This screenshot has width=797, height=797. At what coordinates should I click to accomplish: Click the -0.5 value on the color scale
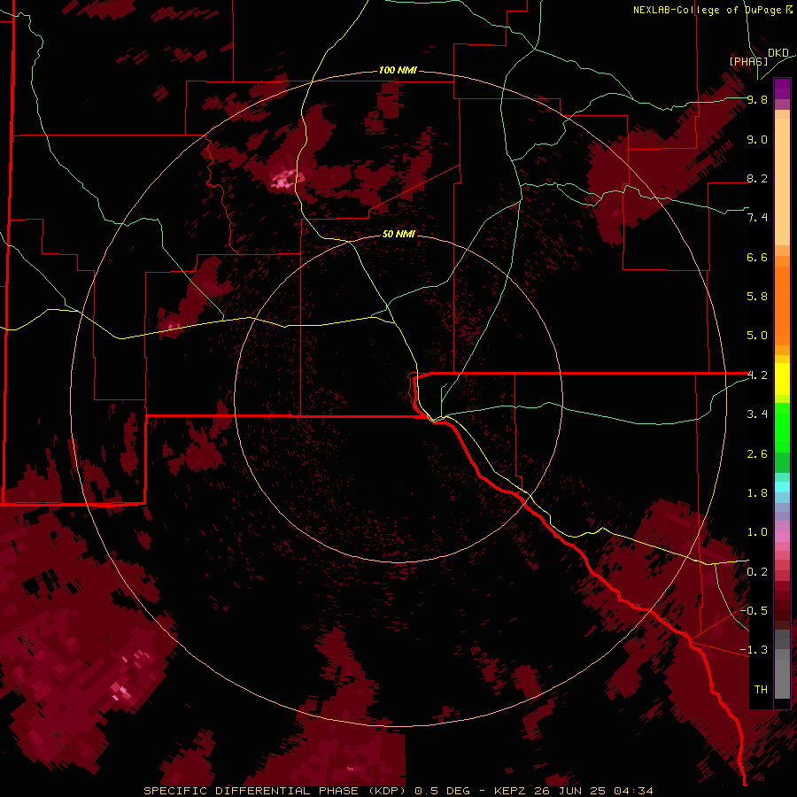(754, 611)
